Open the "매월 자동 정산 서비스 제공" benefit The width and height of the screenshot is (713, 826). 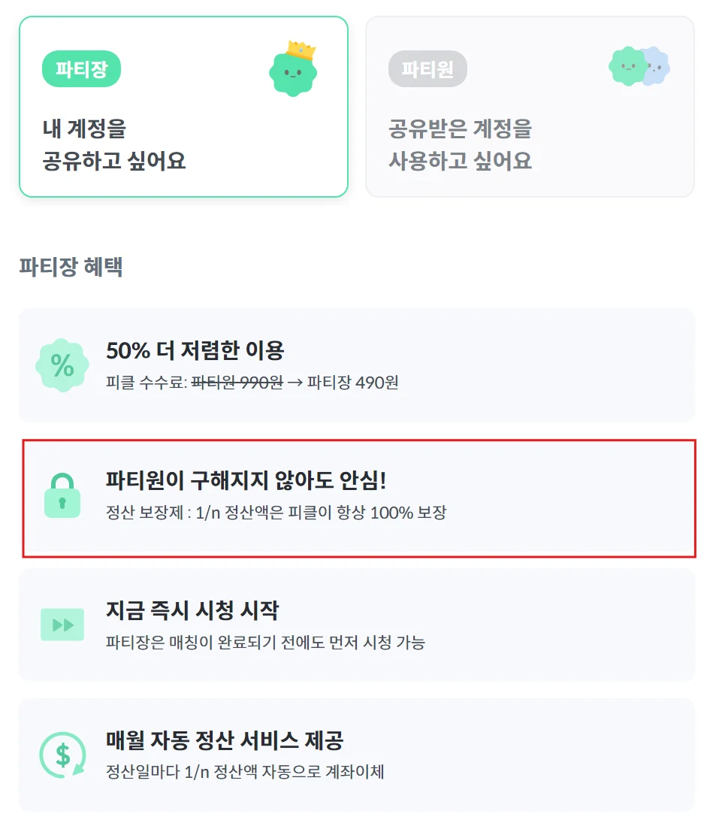357,755
